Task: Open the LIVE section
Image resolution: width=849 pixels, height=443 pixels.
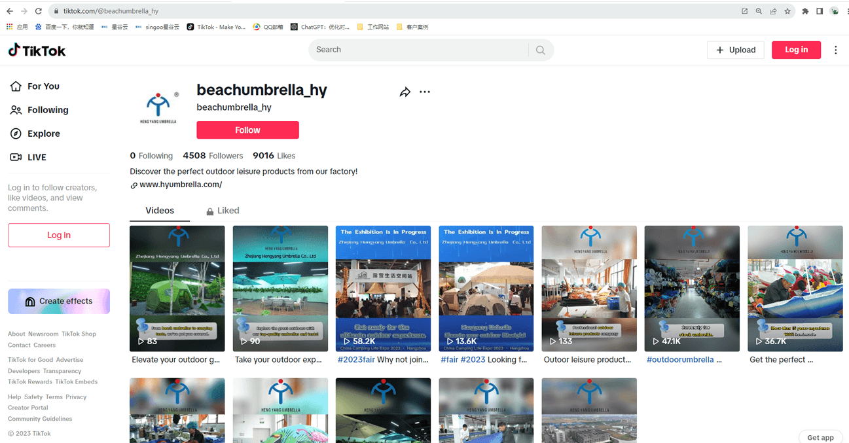Action: tap(37, 157)
